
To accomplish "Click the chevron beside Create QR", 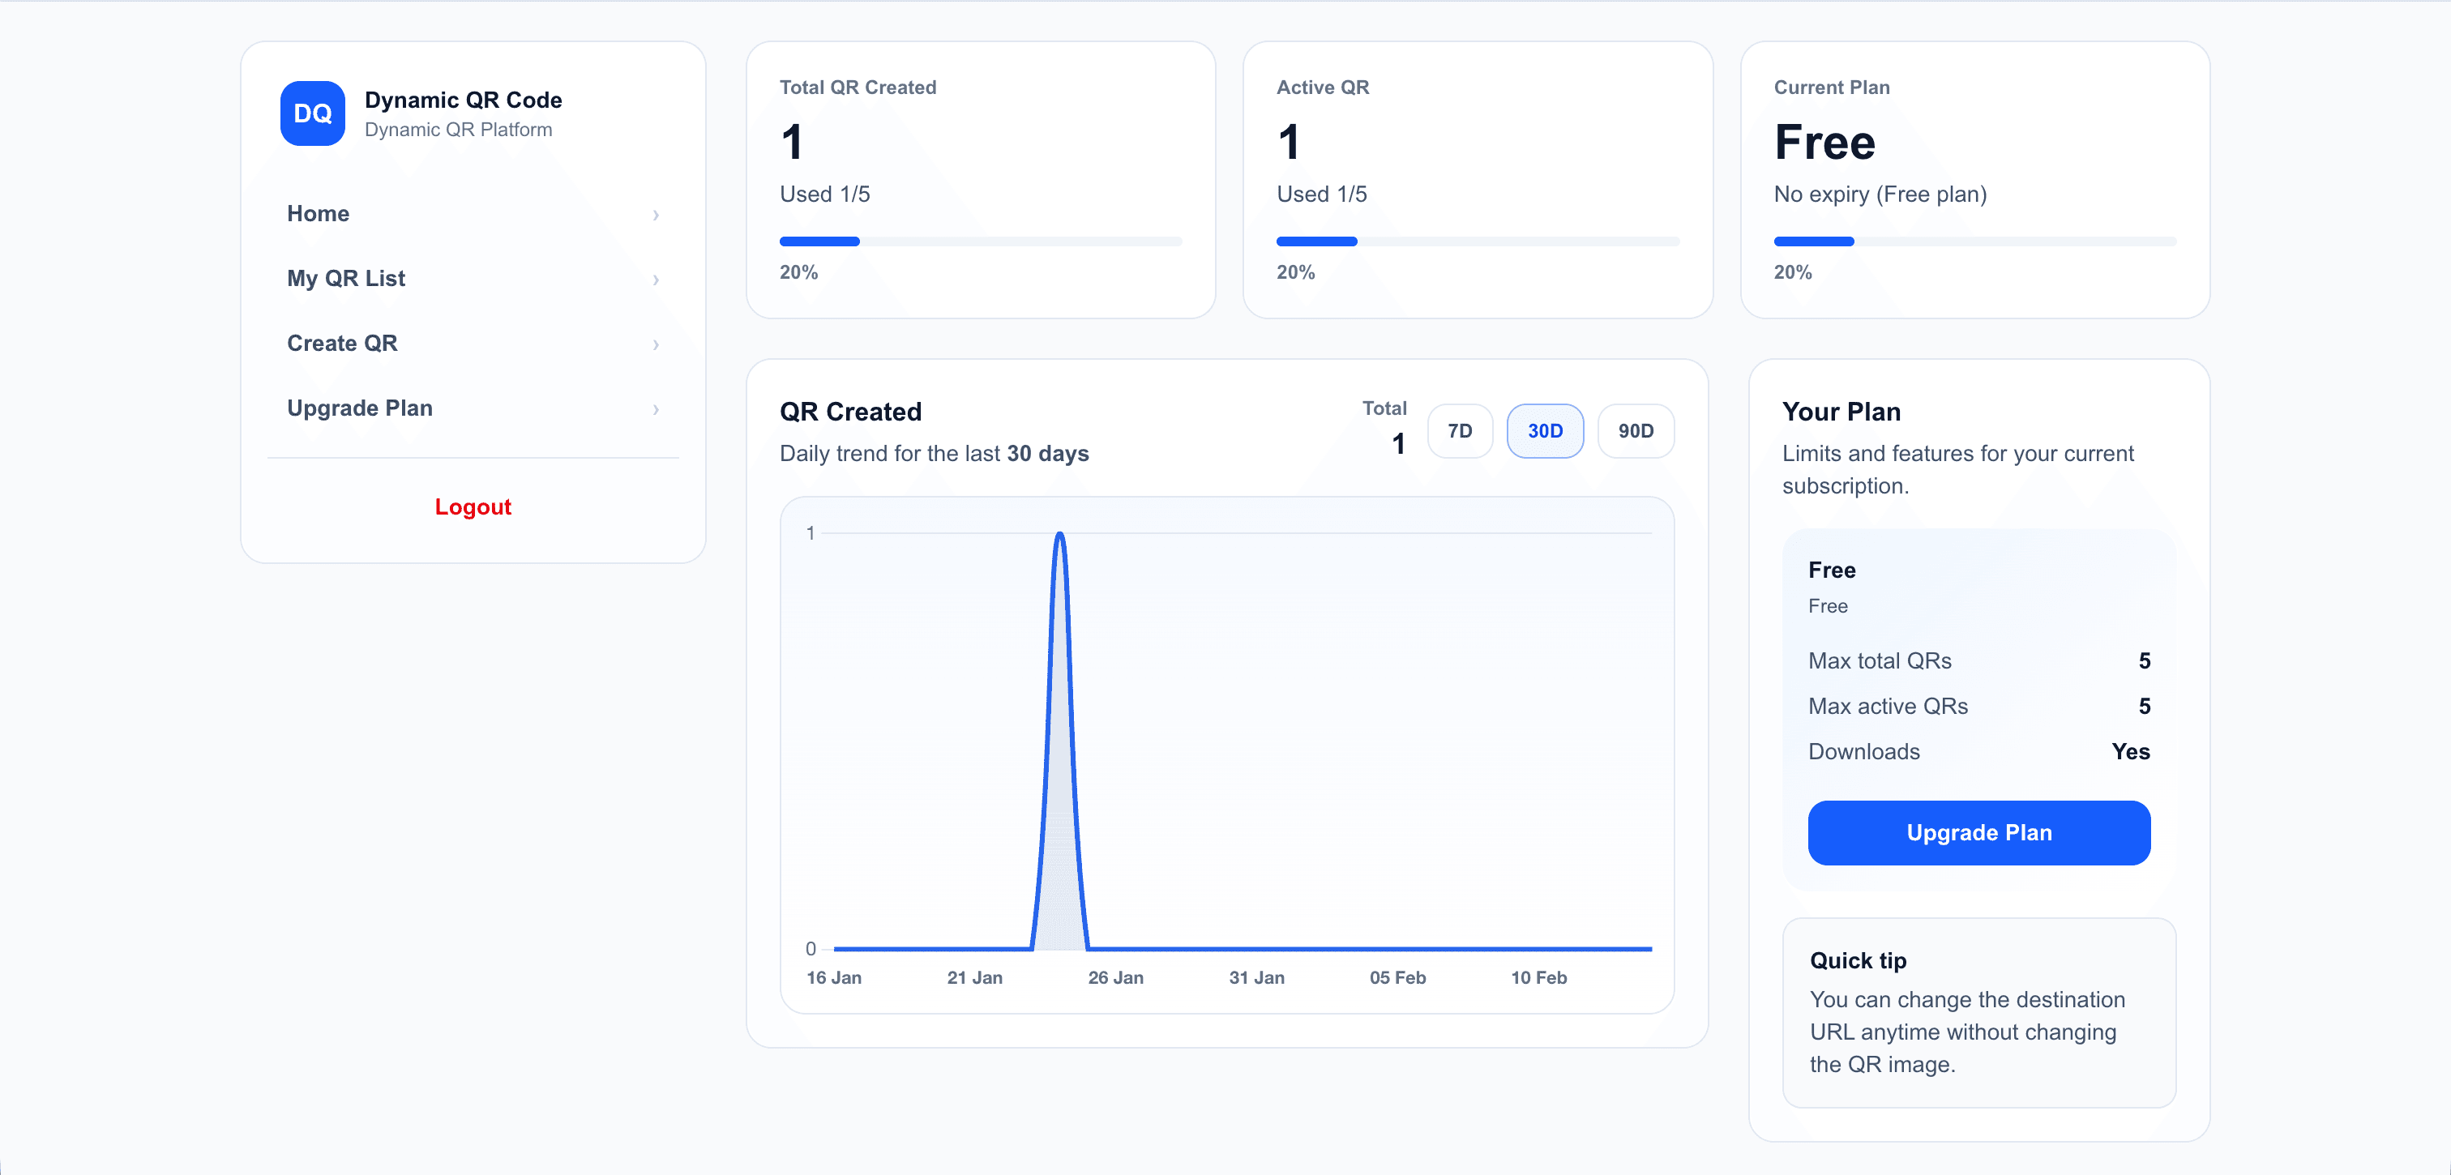I will [656, 344].
